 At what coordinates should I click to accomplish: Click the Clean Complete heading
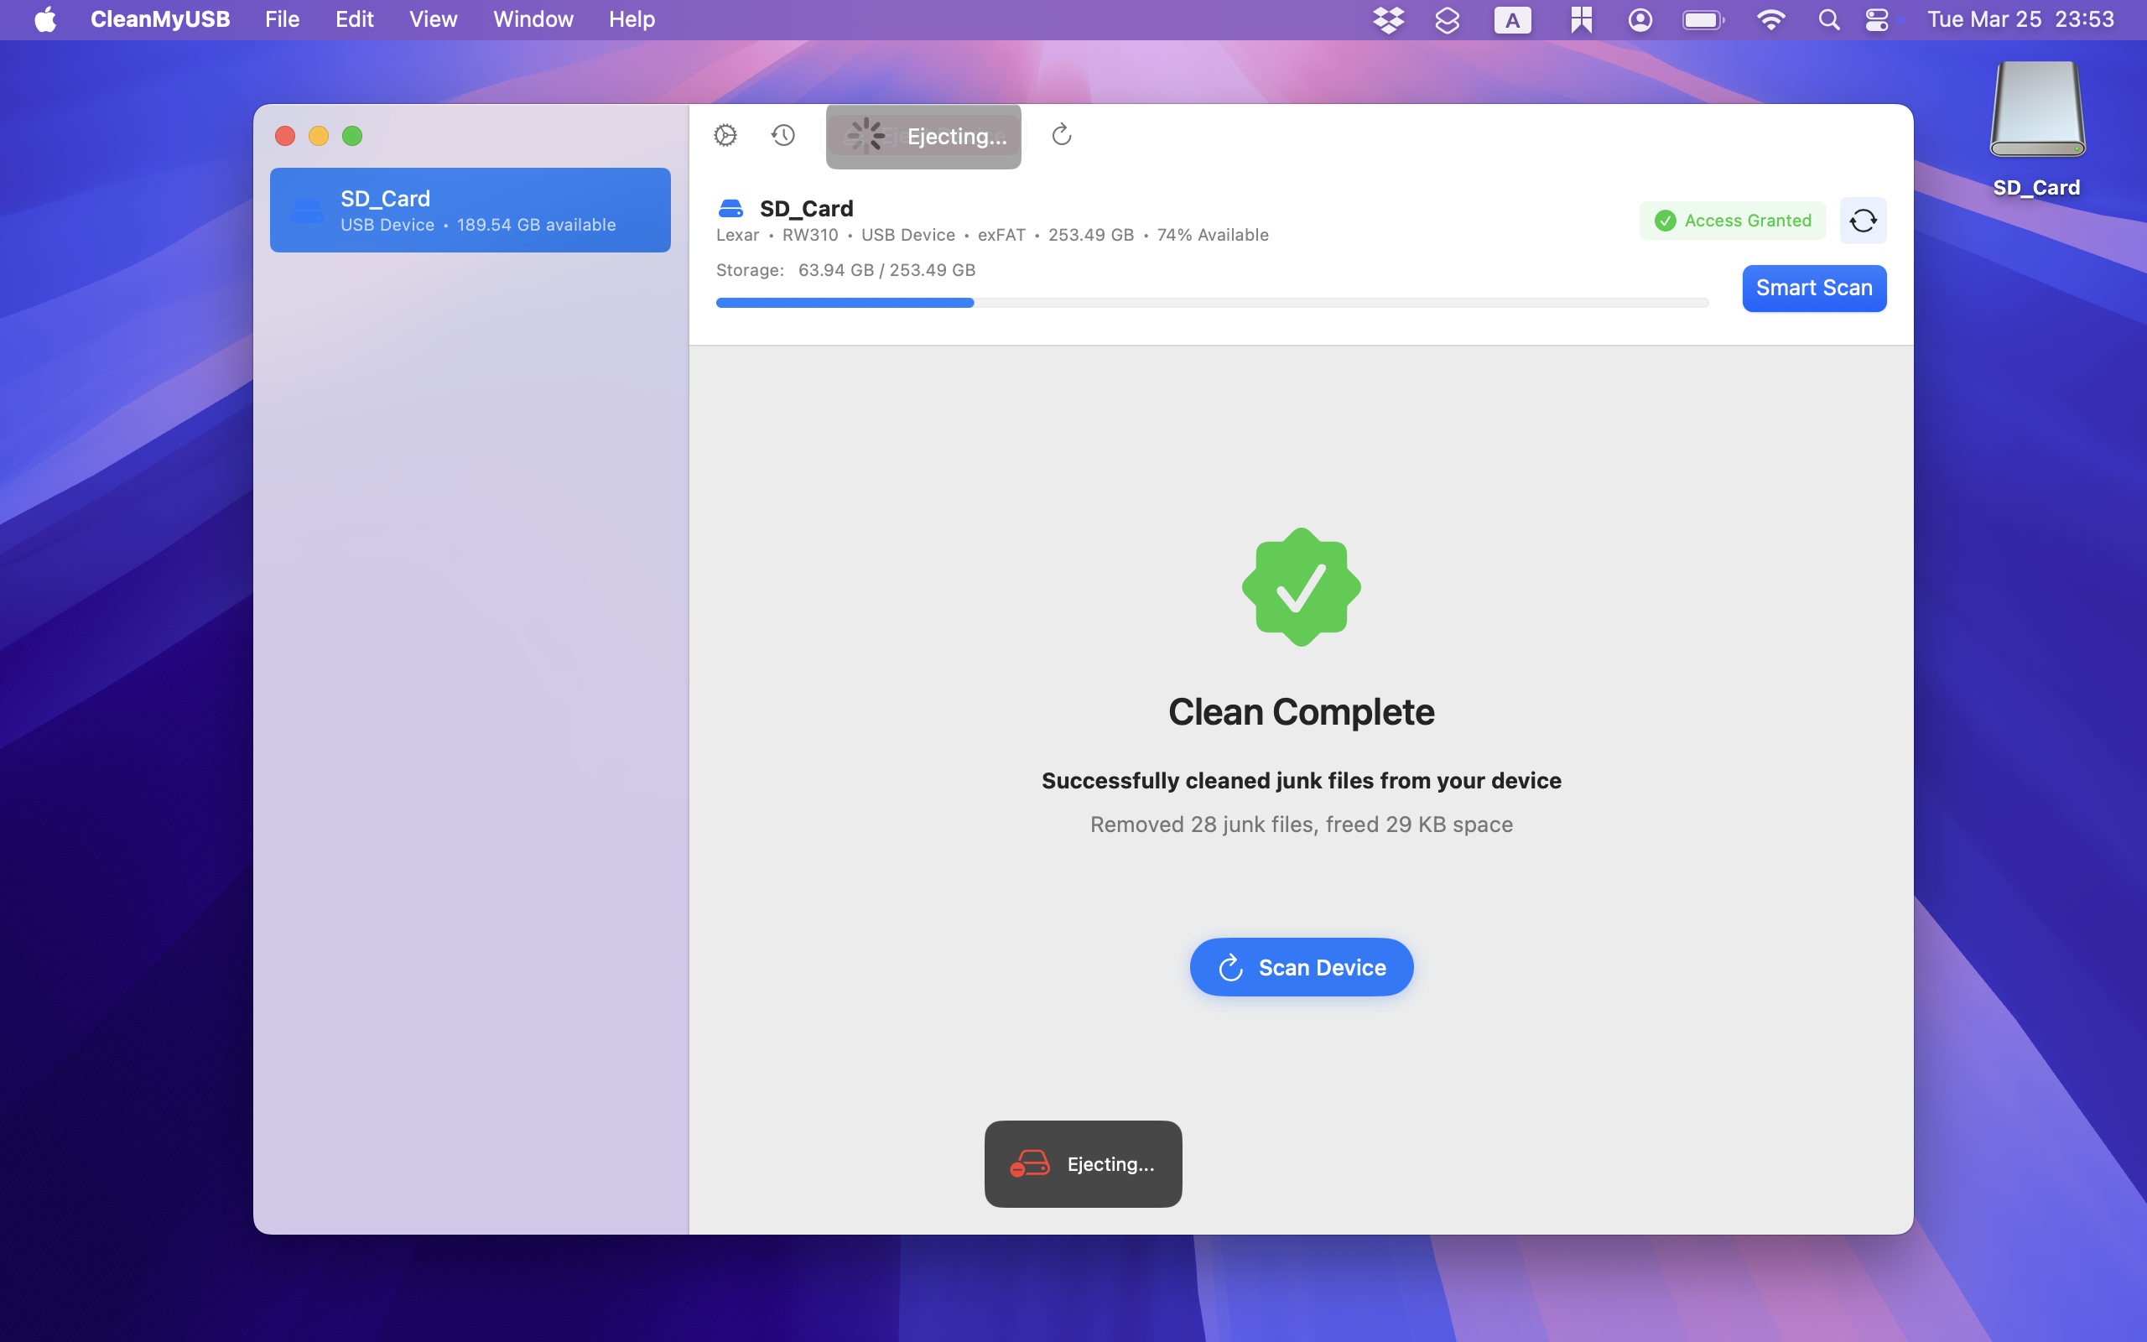point(1301,712)
